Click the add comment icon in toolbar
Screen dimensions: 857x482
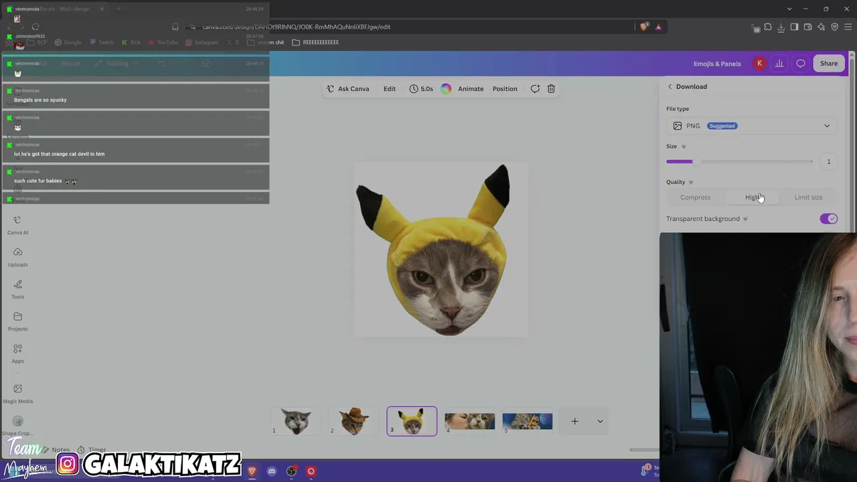535,88
